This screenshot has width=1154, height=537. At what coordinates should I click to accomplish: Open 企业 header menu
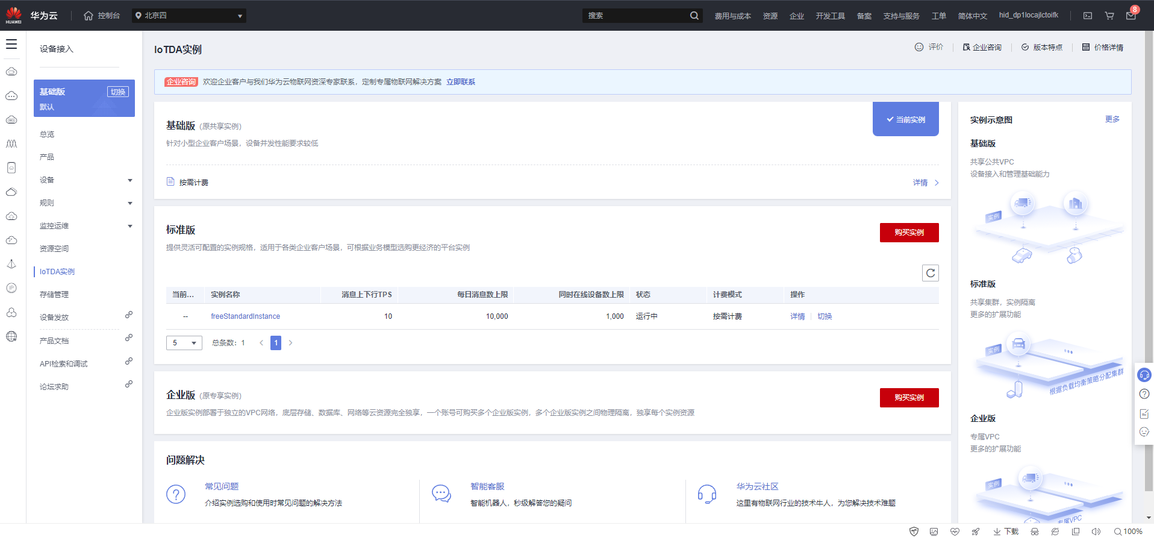(x=797, y=16)
